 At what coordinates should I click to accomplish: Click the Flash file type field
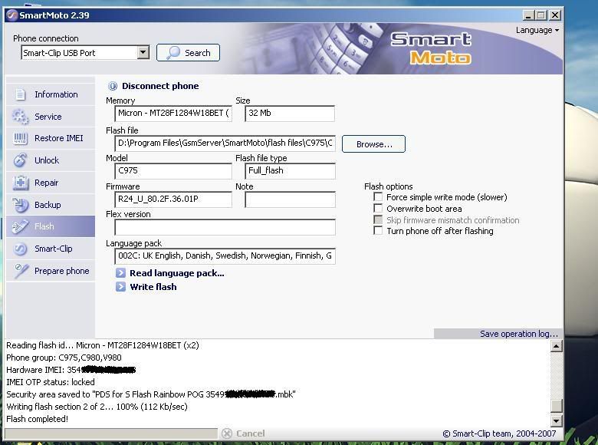coord(290,170)
